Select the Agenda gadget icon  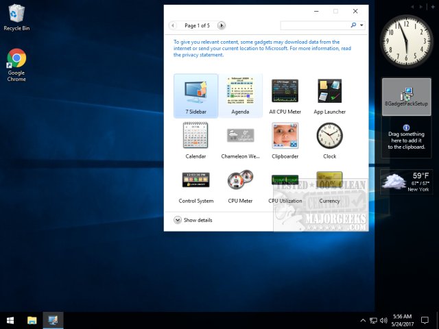240,95
